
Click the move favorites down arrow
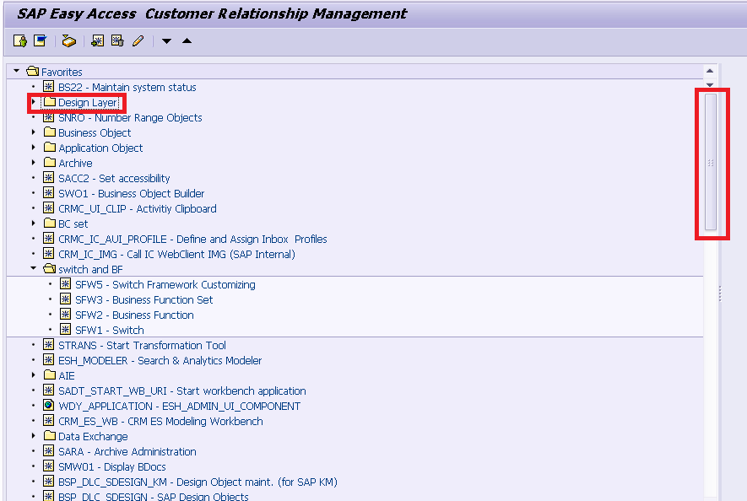coord(166,41)
